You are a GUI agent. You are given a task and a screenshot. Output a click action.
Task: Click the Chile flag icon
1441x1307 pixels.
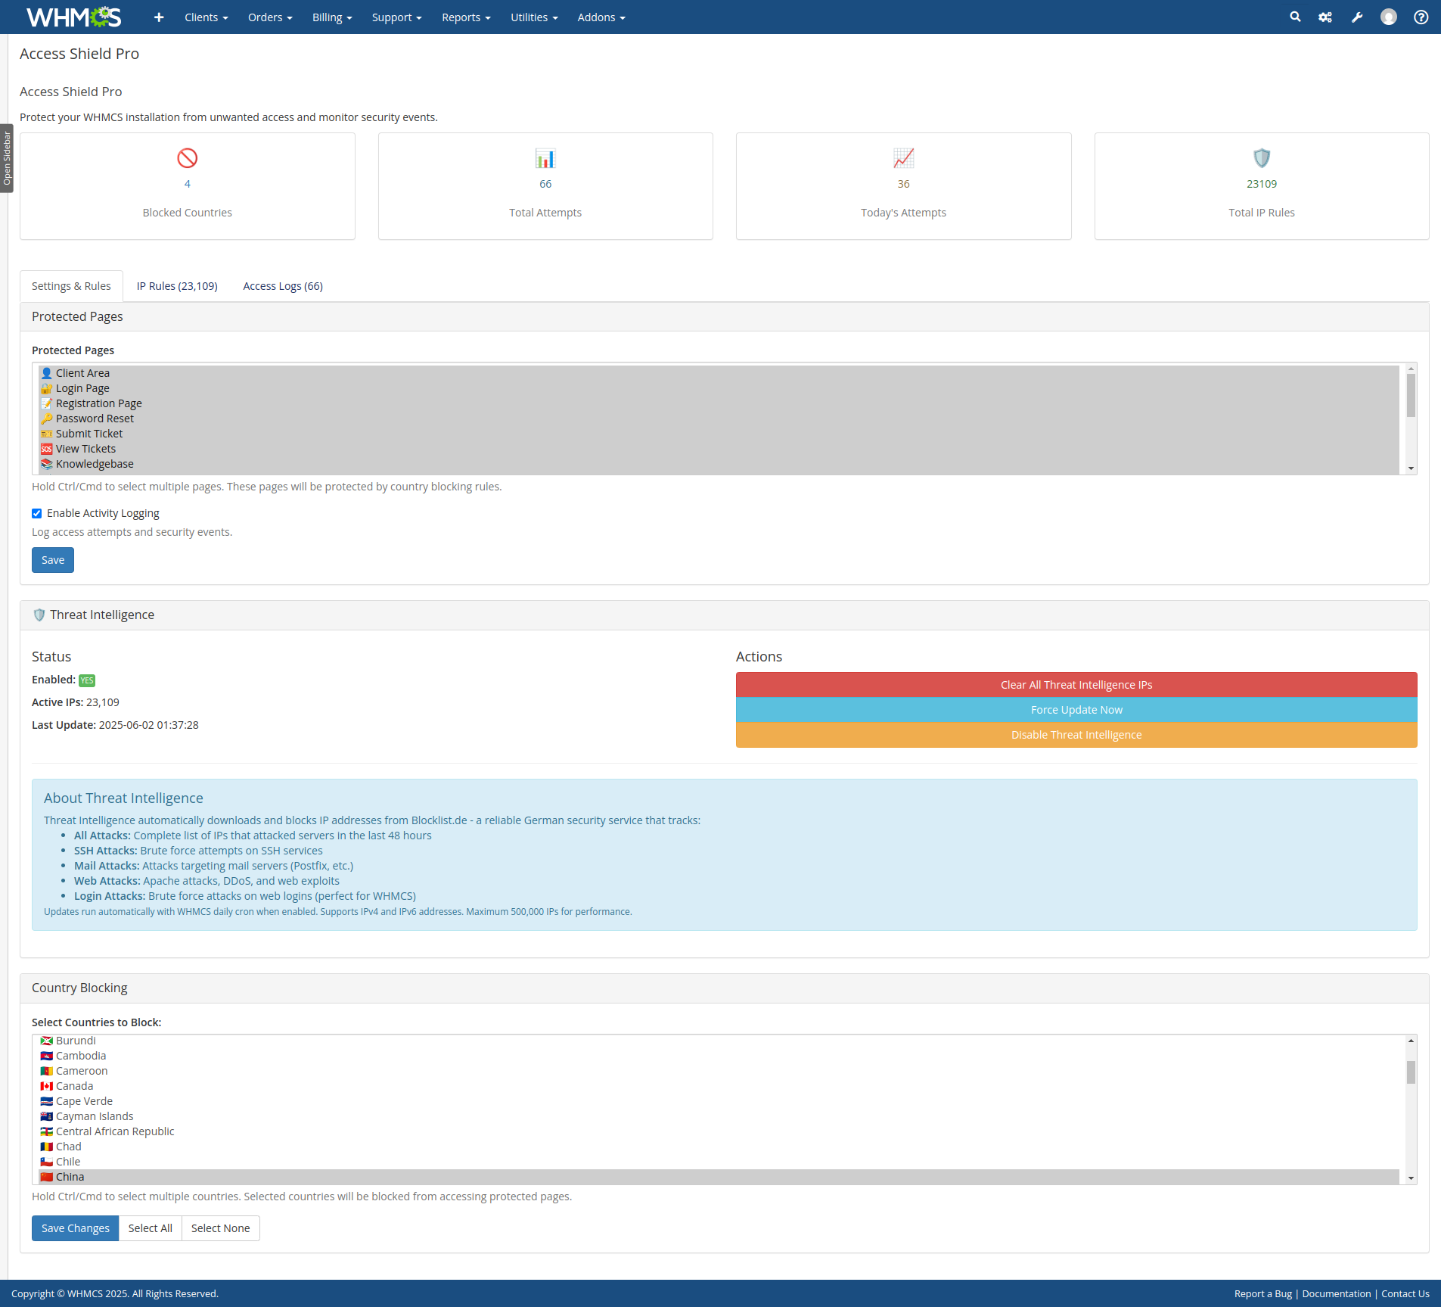point(47,1162)
